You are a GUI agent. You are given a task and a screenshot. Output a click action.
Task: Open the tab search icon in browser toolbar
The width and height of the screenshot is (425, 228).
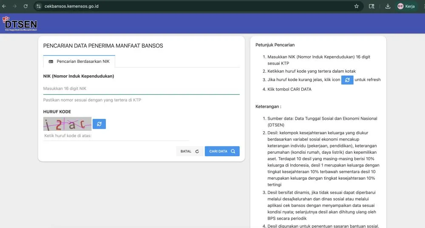click(371, 6)
